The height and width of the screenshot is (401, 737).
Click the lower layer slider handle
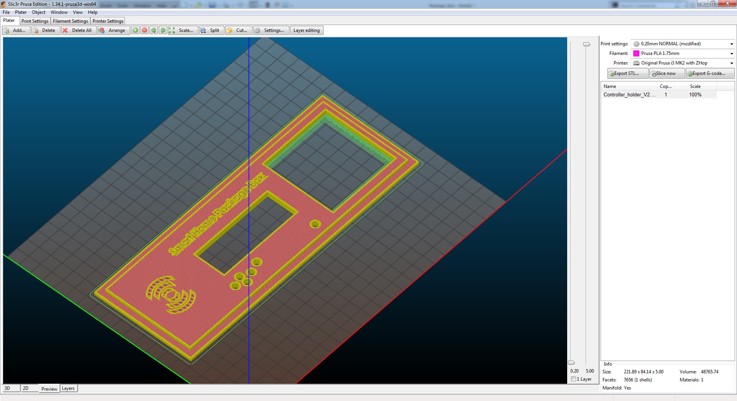tap(571, 363)
